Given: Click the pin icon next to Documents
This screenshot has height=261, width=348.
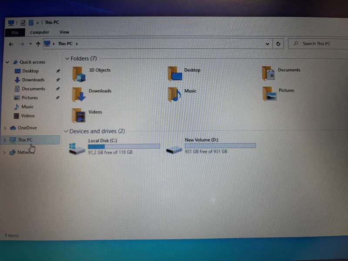Looking at the screenshot, I should coord(58,89).
